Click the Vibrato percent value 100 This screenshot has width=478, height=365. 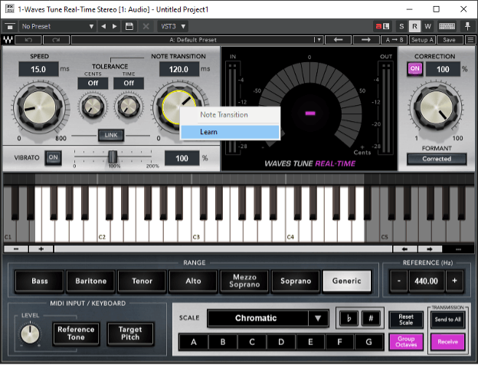(x=182, y=158)
